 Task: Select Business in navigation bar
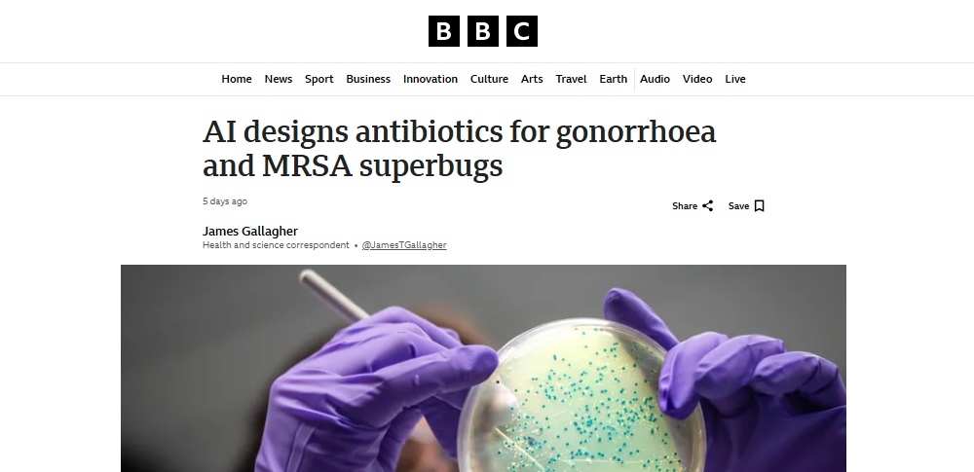[x=368, y=79]
